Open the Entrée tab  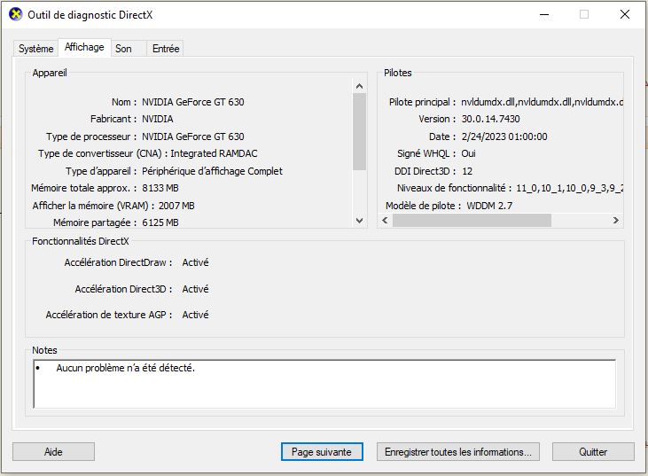(166, 49)
